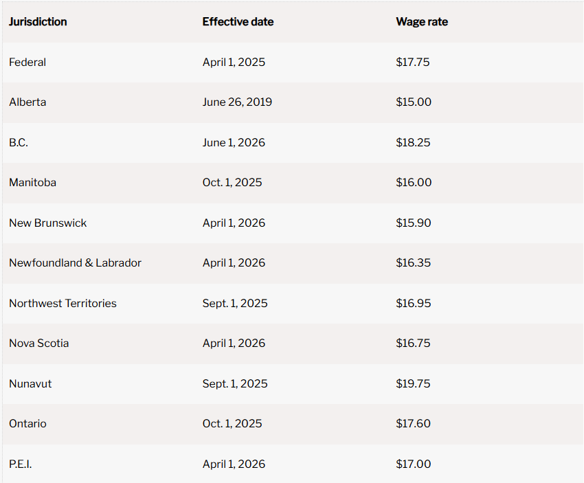Select the Nunavut jurisdiction cell
The image size is (584, 483).
click(30, 384)
